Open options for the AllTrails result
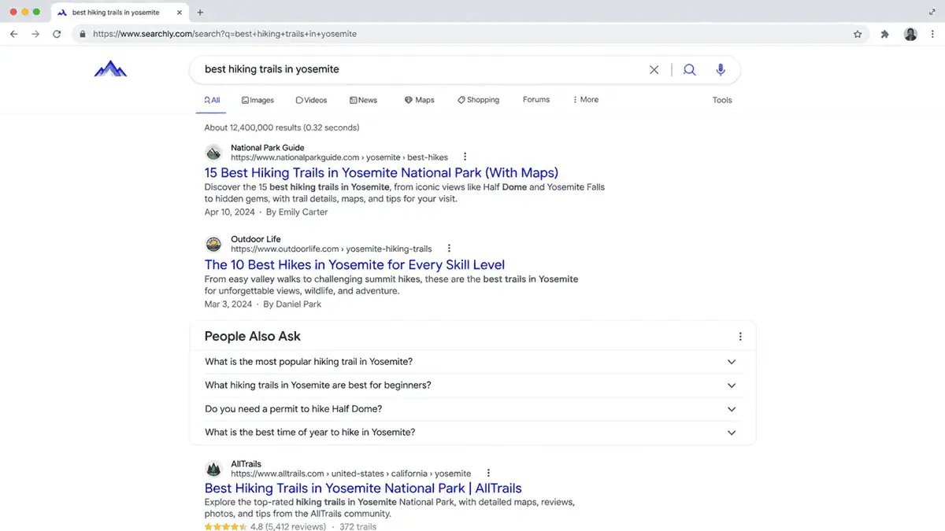945x531 pixels. click(488, 474)
